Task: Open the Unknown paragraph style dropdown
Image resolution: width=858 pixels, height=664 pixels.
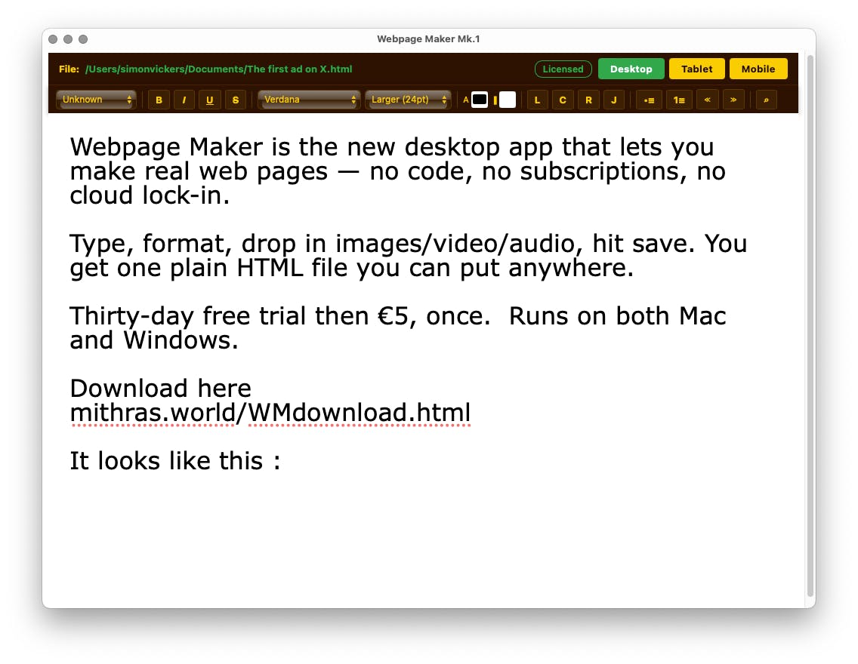Action: click(96, 100)
